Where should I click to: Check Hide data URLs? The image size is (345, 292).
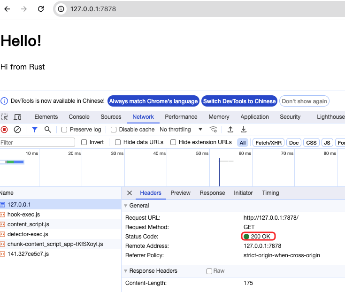coord(118,142)
